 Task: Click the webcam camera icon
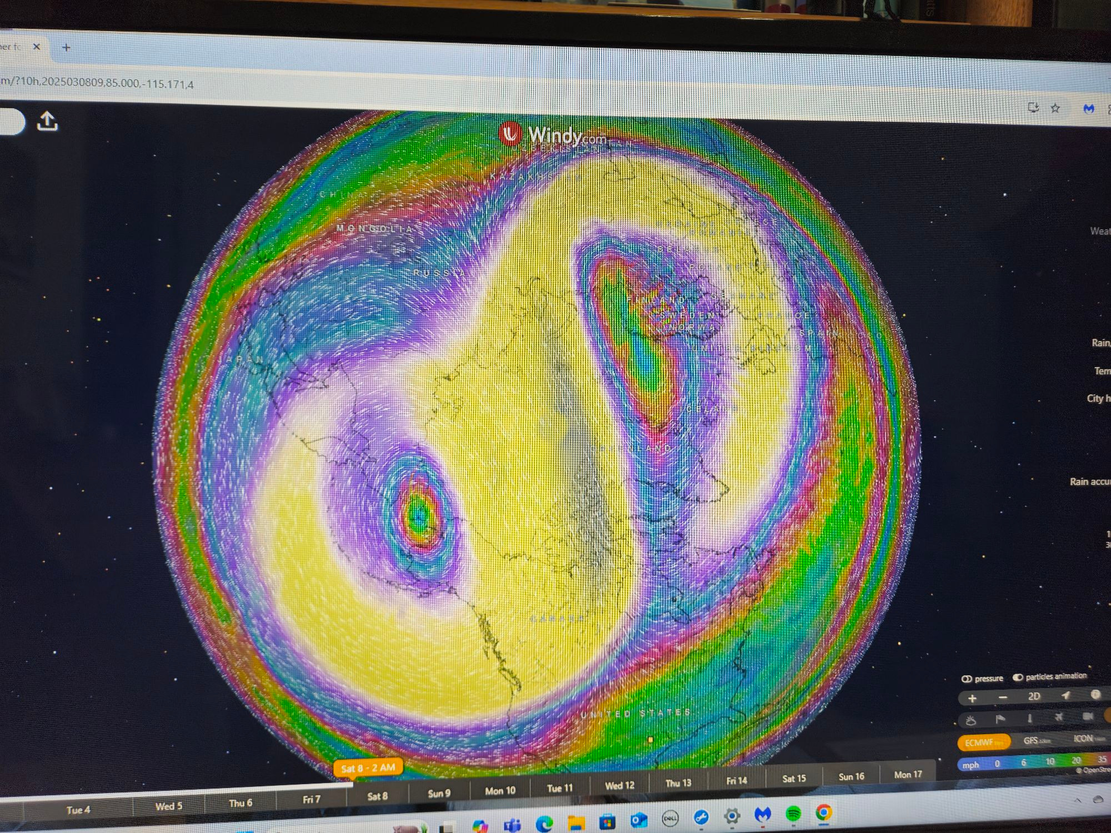point(1088,716)
